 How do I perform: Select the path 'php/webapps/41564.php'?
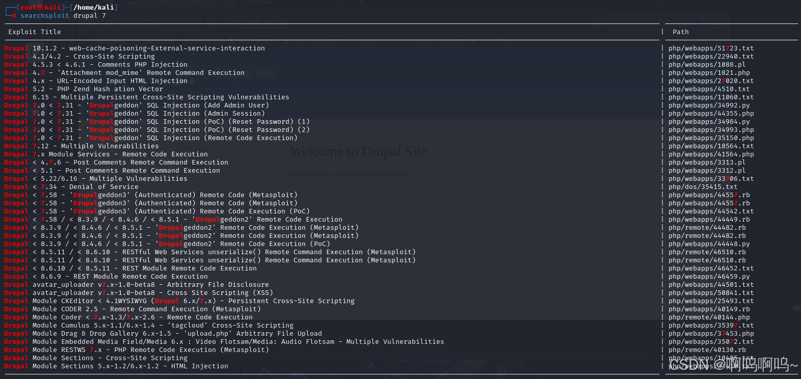click(x=711, y=154)
